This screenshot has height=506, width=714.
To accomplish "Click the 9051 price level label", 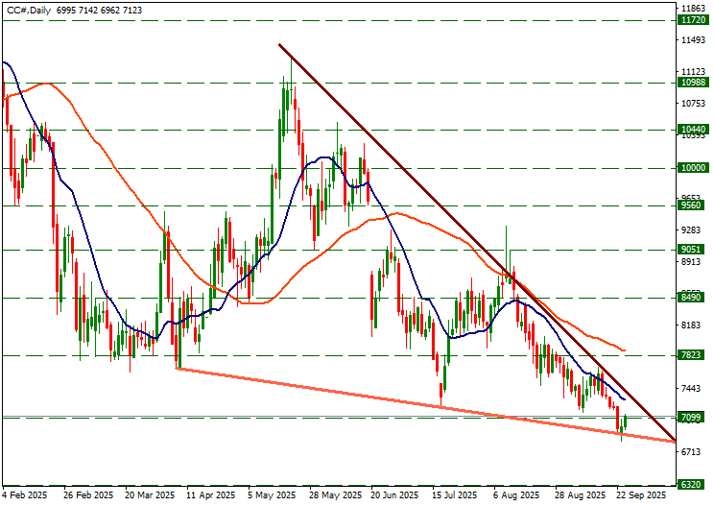I will [692, 250].
